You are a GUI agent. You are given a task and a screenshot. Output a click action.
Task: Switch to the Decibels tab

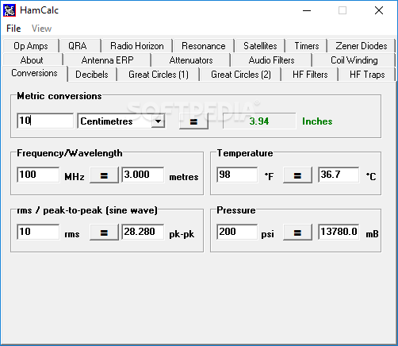tap(92, 75)
